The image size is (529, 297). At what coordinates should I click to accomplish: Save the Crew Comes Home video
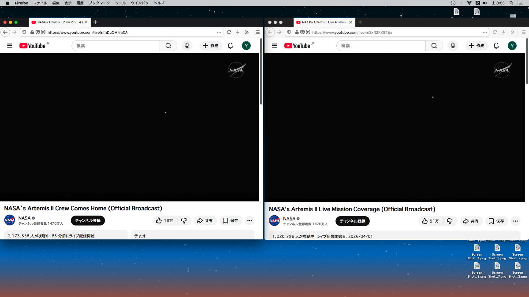tap(231, 220)
